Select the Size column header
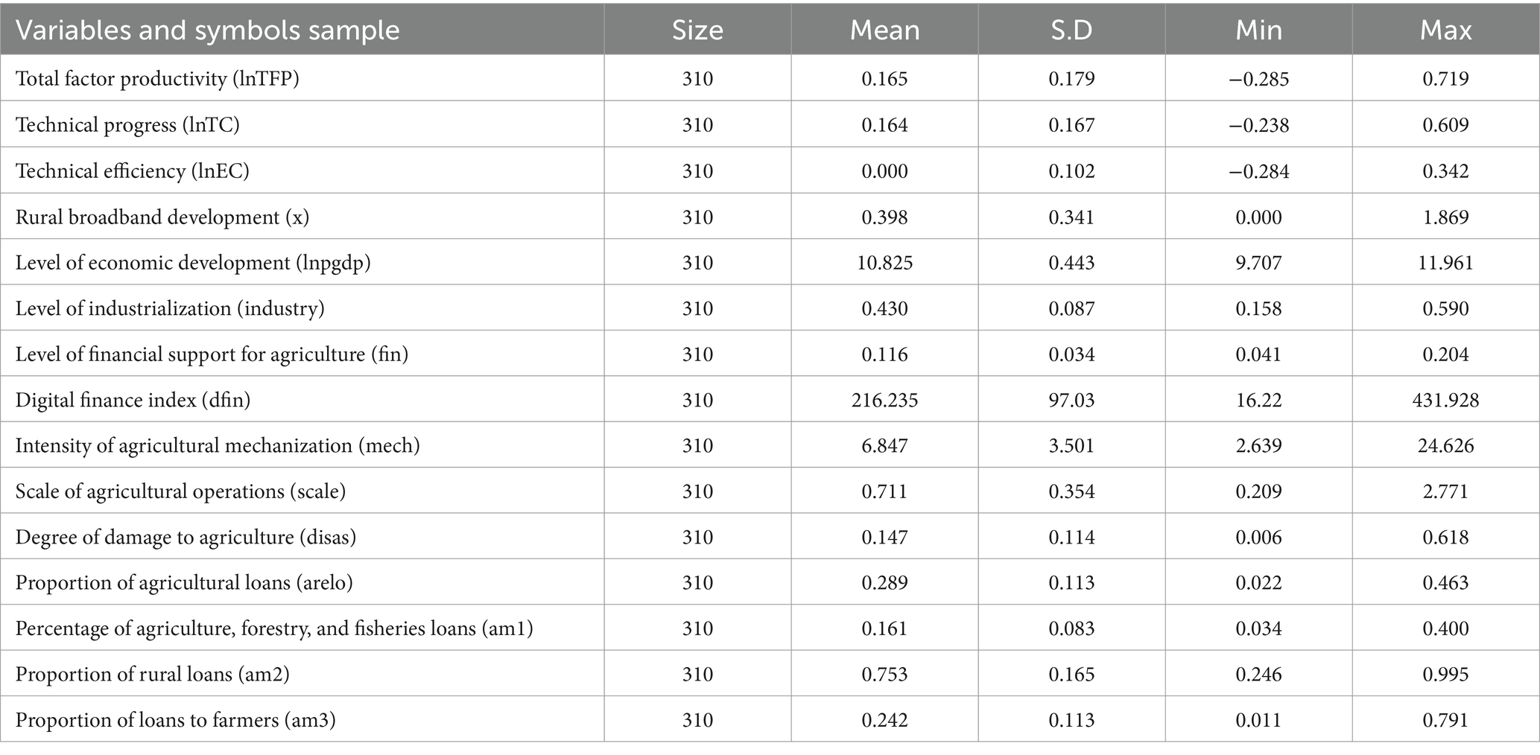Screen dimensions: 1540x755 697,31
